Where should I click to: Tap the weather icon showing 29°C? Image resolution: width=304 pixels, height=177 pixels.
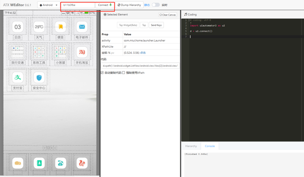[x=39, y=27]
